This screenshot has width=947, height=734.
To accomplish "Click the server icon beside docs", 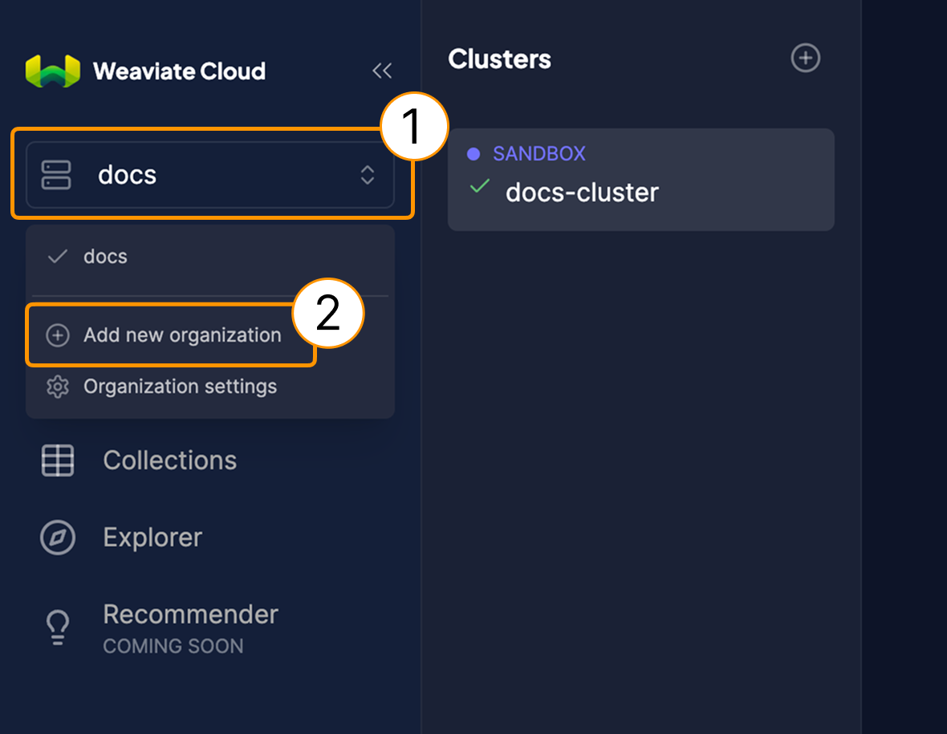I will click(56, 175).
